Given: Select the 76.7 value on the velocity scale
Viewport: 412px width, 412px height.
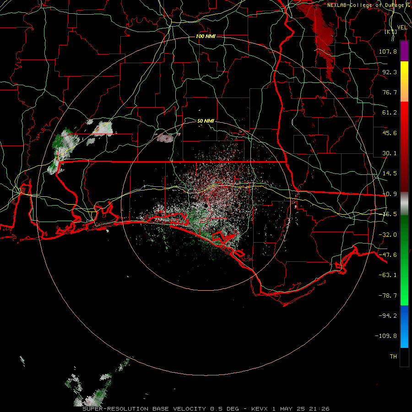Looking at the screenshot, I should 390,92.
